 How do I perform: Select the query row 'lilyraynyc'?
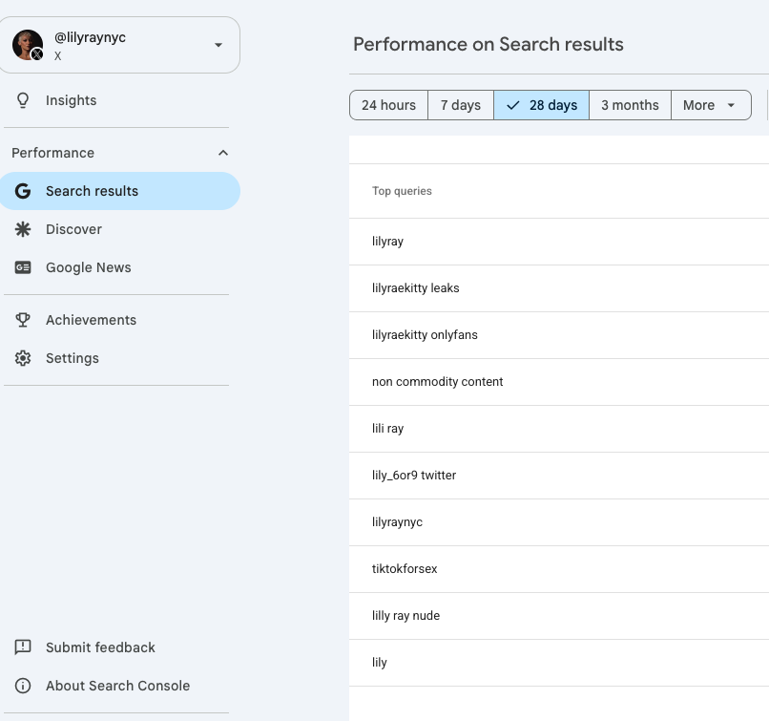point(558,522)
